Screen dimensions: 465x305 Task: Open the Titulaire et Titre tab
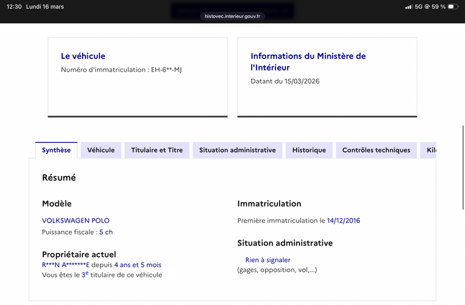click(x=157, y=150)
